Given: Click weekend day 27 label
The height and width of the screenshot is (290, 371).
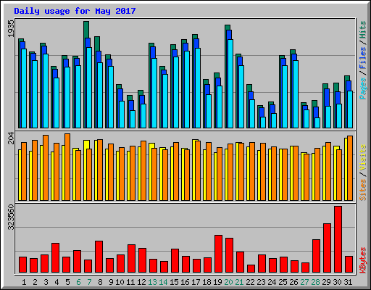Looking at the screenshot, I should (x=304, y=282).
